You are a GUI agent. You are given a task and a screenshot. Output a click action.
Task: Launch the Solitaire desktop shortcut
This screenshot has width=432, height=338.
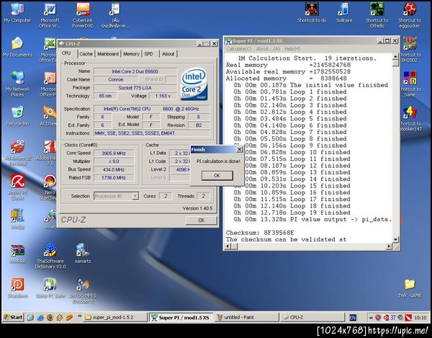[x=344, y=9]
